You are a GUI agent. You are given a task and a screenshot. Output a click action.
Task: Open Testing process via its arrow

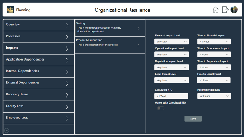pos(138,28)
